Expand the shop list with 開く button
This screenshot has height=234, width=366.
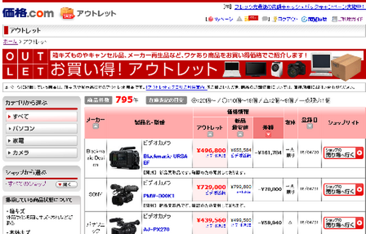[66, 185]
